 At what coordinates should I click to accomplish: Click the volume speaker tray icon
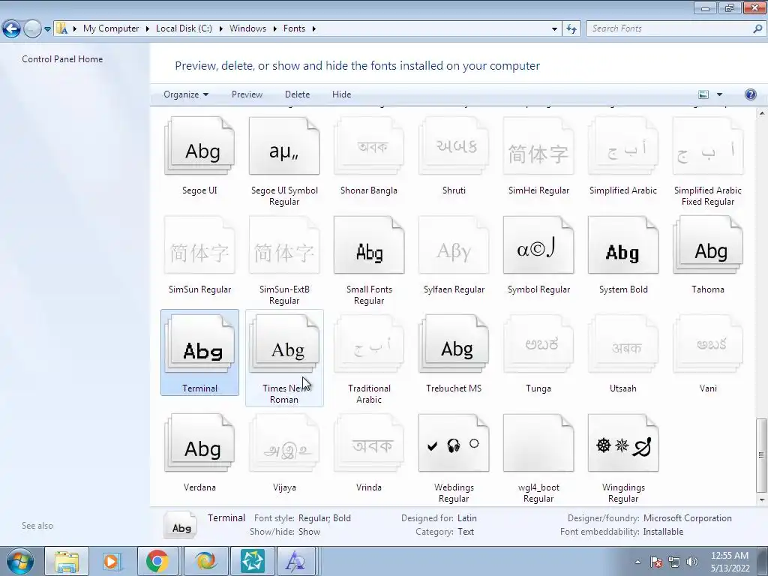692,562
